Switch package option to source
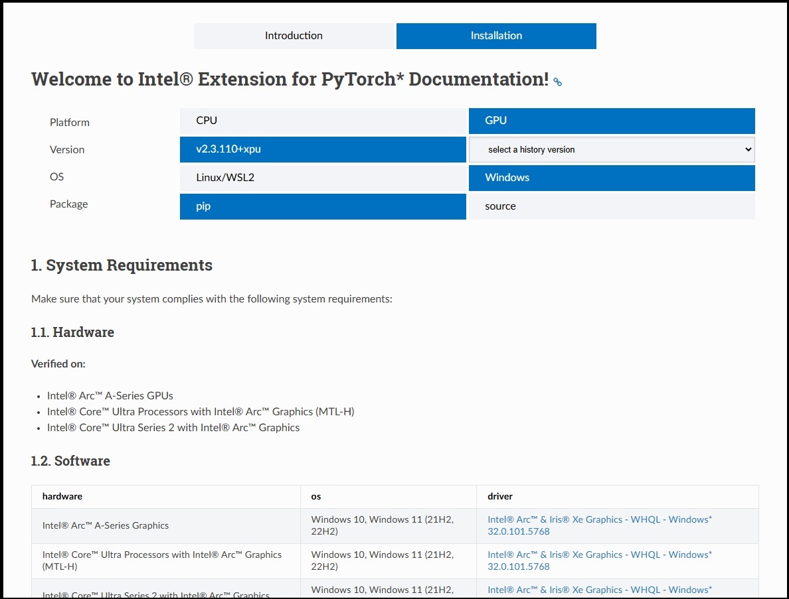This screenshot has width=789, height=599. pyautogui.click(x=612, y=206)
